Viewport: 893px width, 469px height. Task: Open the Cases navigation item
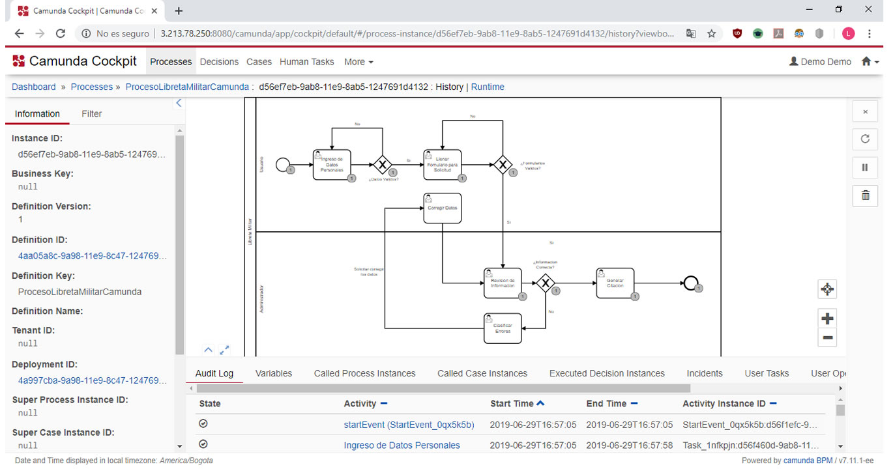point(259,61)
